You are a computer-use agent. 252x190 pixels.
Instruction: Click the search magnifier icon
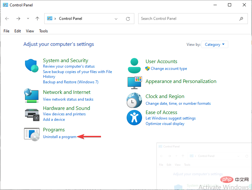click(x=241, y=19)
